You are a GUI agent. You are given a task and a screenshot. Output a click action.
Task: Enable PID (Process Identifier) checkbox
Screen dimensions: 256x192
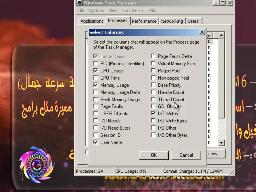(x=96, y=63)
